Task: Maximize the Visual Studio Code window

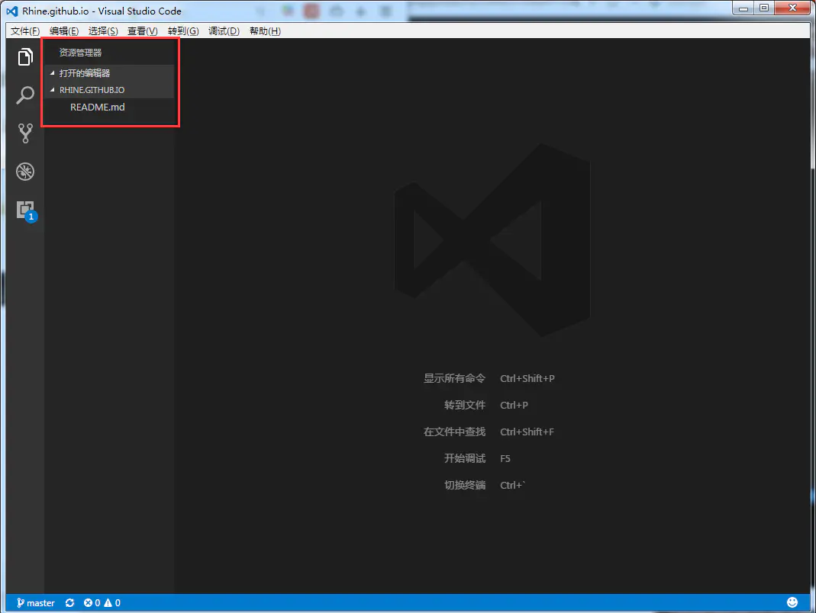Action: pyautogui.click(x=764, y=8)
